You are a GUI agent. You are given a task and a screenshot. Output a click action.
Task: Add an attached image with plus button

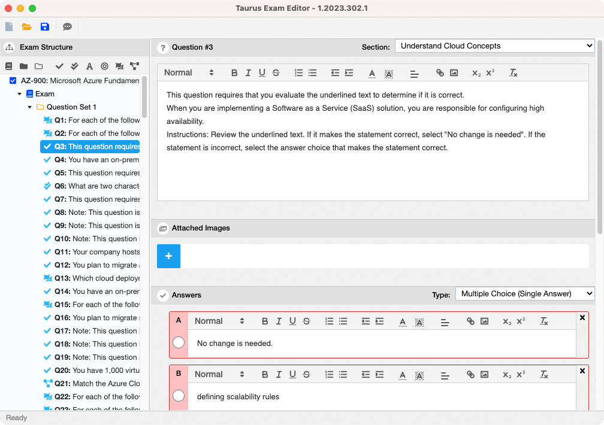tap(168, 256)
